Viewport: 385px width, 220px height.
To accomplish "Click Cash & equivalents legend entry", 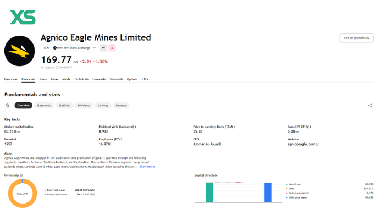I will point(299,193).
